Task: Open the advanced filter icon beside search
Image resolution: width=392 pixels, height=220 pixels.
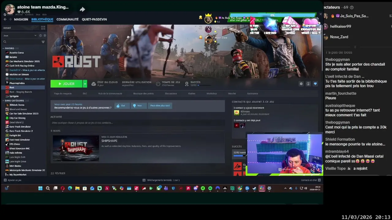Action: [x=43, y=42]
